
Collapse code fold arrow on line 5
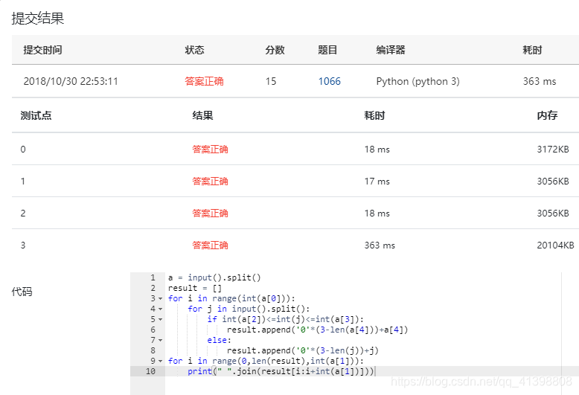tap(160, 319)
